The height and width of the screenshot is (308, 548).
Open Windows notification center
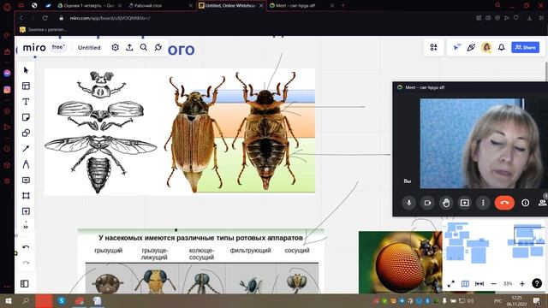pos(537,300)
